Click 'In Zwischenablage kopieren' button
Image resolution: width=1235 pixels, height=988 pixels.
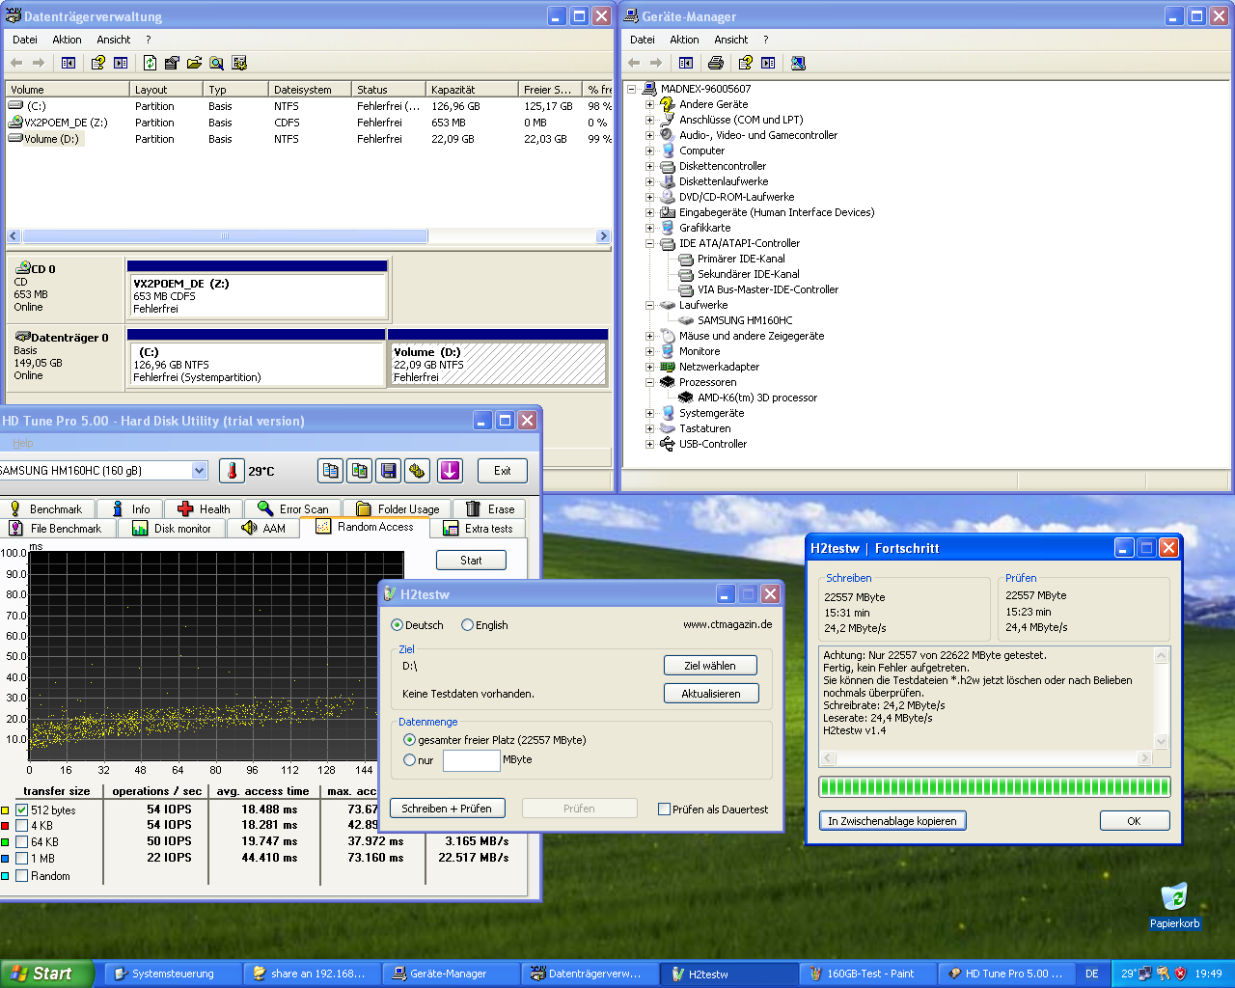[892, 821]
